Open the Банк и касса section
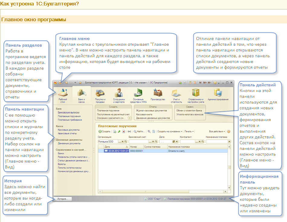The image size is (287, 222). (x=82, y=95)
